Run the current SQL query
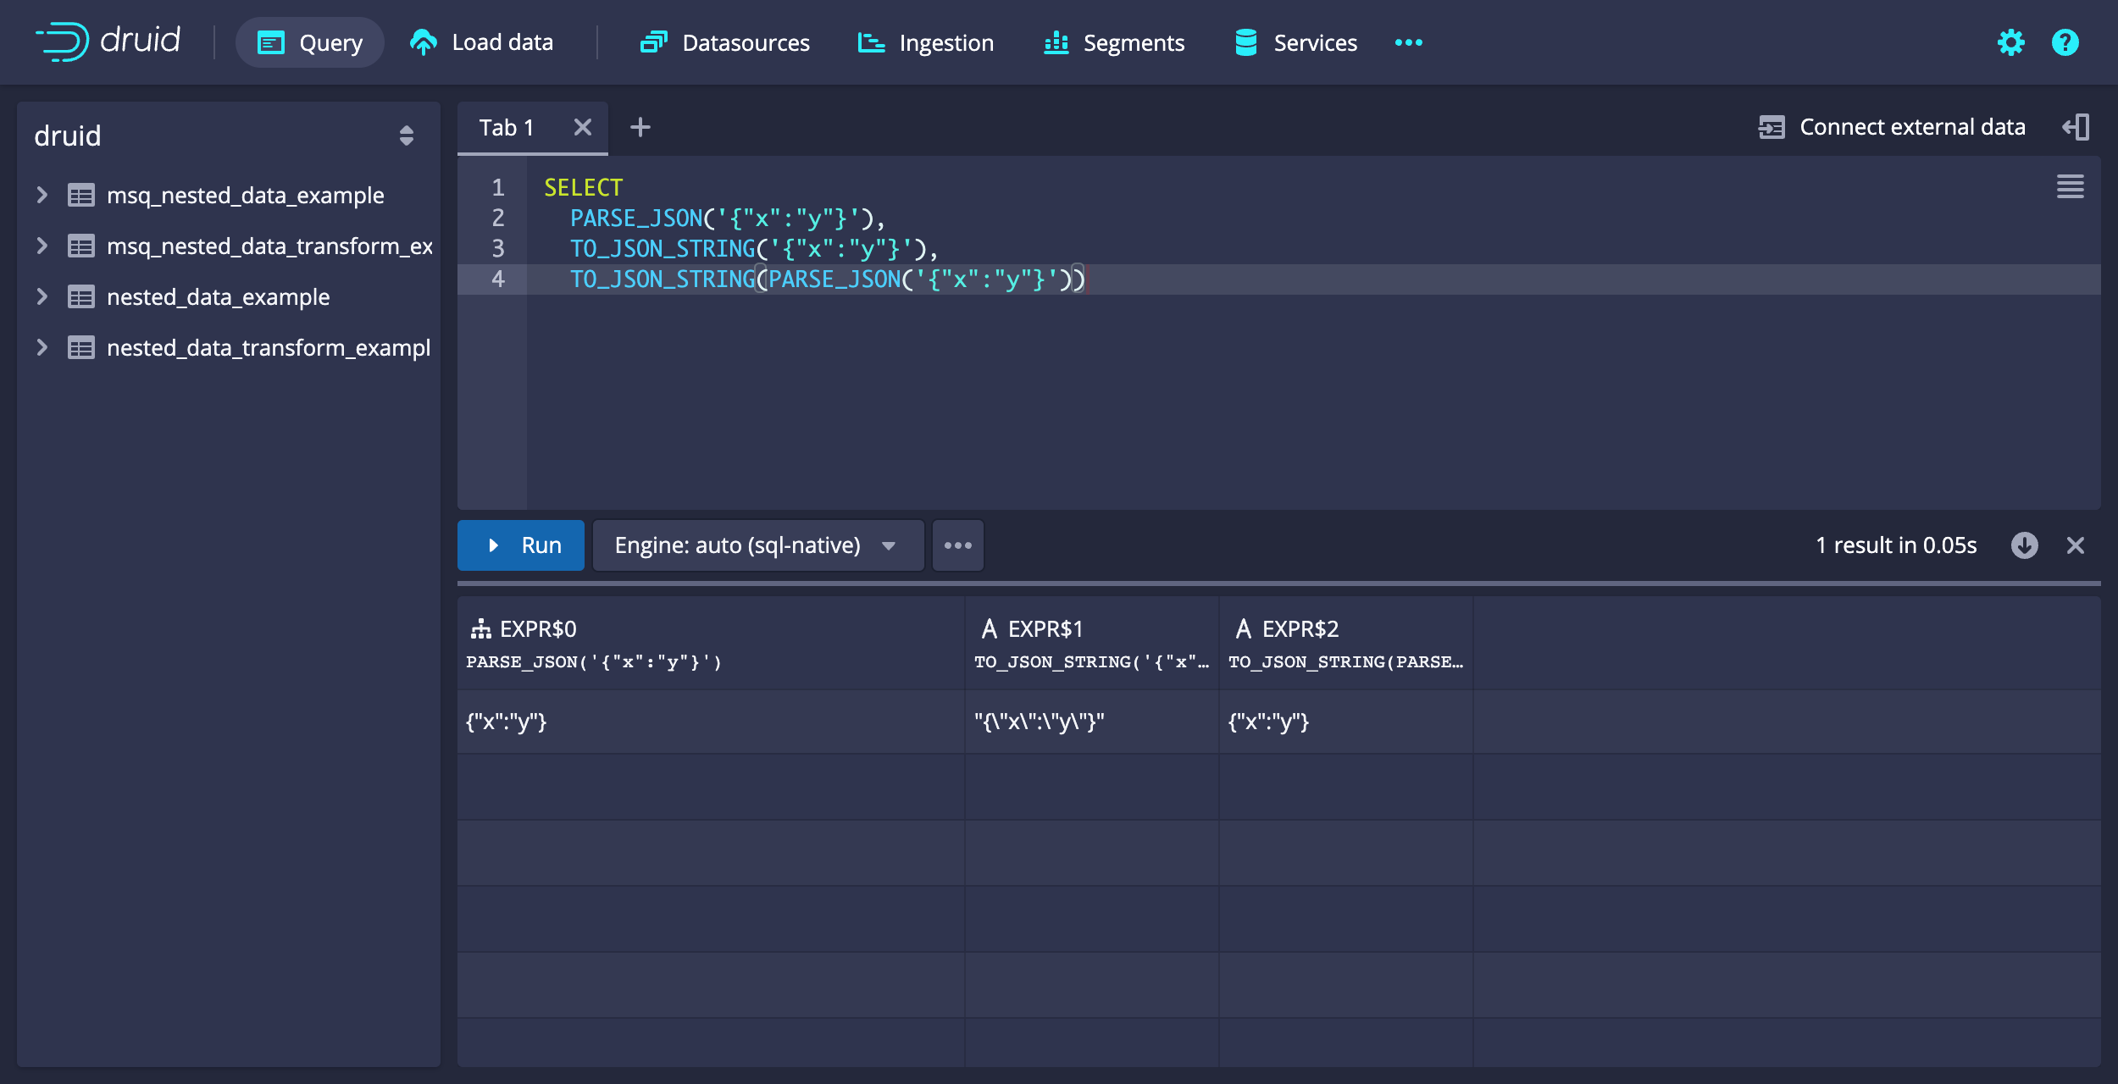The image size is (2118, 1084). (520, 545)
